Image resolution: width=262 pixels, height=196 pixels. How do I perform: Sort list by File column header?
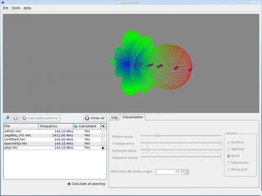(21, 126)
